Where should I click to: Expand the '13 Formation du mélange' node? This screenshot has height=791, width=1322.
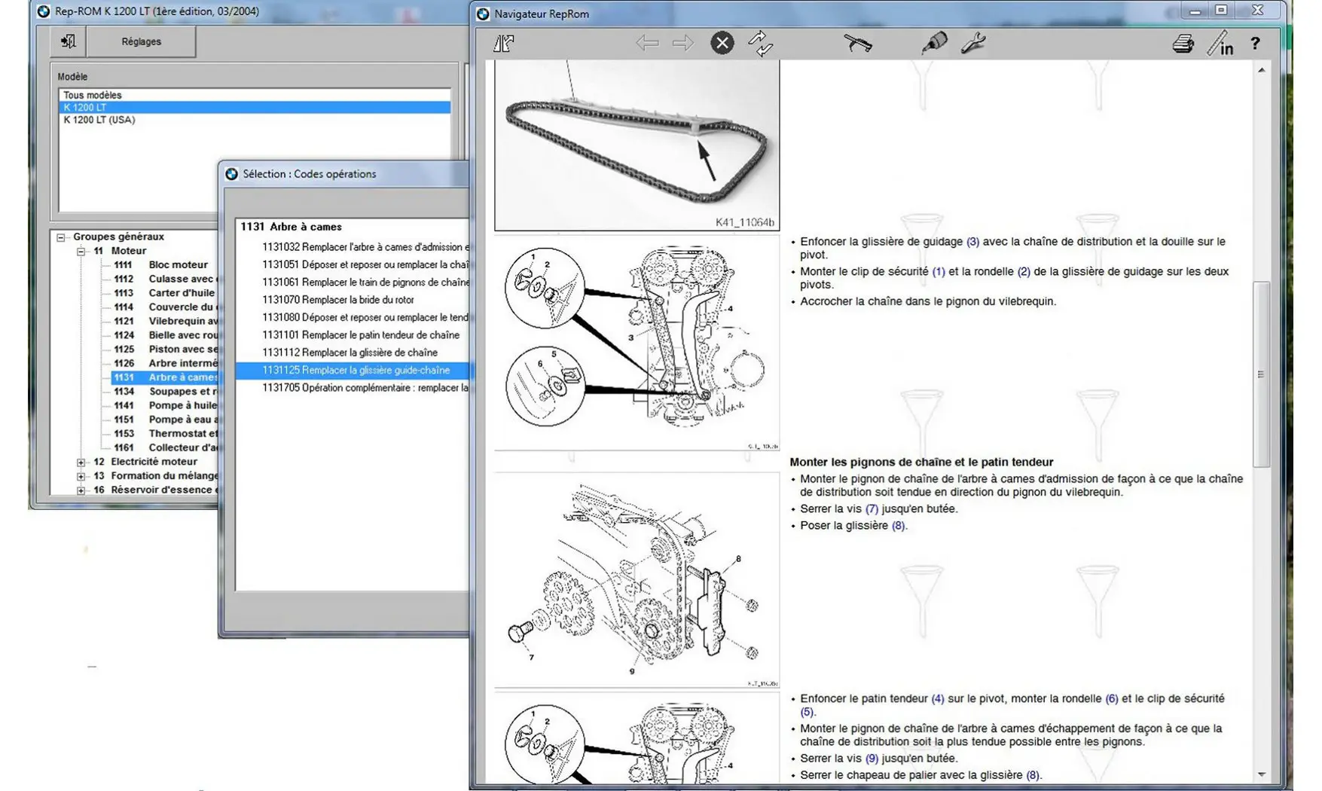pos(81,476)
